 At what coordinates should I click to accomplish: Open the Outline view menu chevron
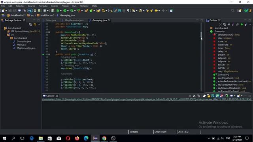pyautogui.click(x=250, y=24)
